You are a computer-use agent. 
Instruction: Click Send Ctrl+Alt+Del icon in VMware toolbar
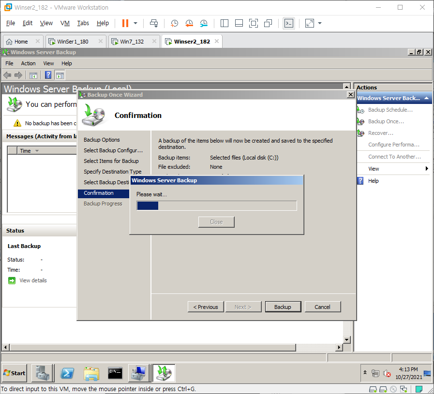click(x=154, y=23)
